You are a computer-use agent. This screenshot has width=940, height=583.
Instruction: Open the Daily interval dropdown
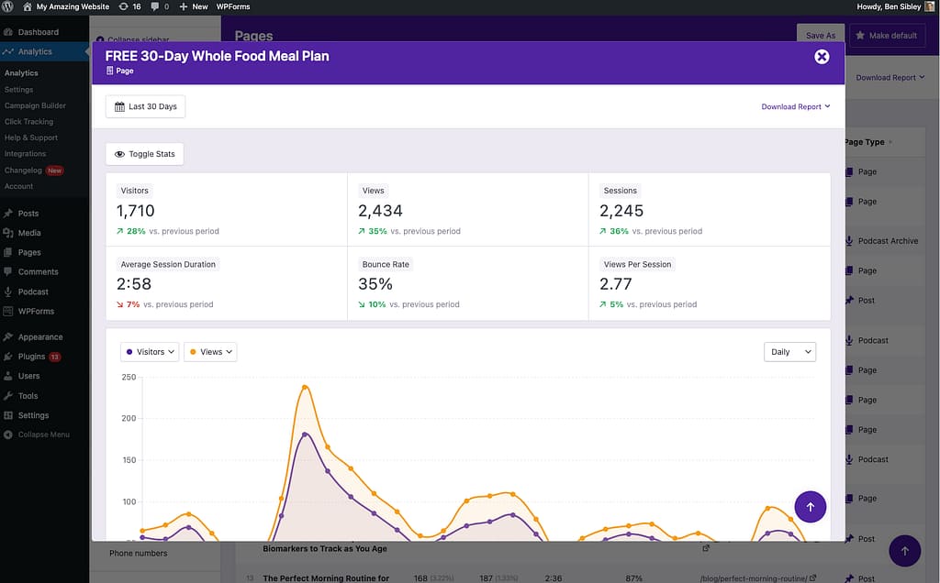tap(789, 351)
